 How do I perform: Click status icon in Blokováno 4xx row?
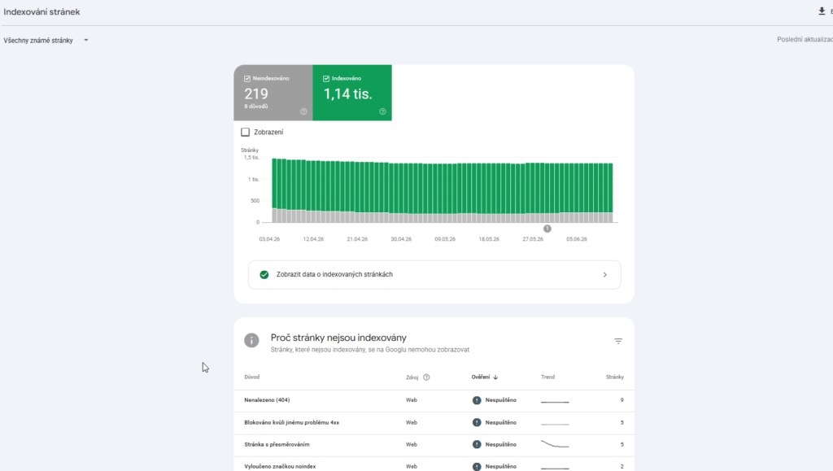(477, 423)
